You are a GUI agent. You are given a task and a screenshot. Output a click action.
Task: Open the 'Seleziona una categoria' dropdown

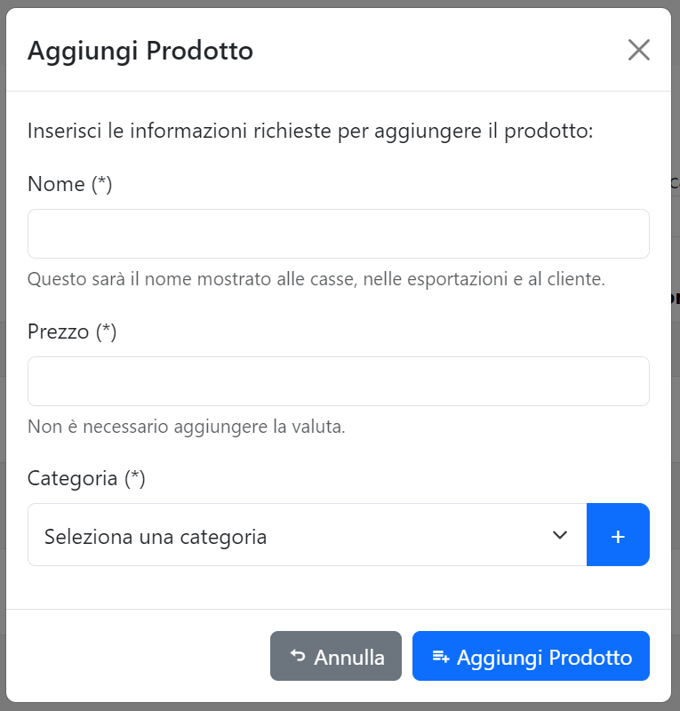pyautogui.click(x=308, y=535)
